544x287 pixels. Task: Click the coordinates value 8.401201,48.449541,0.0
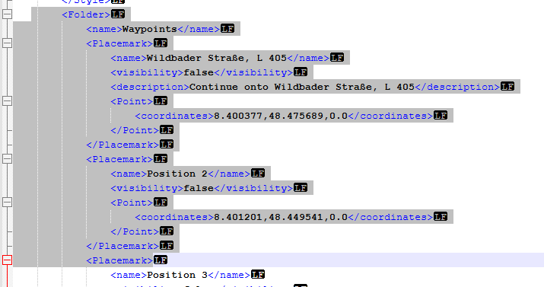click(x=281, y=217)
